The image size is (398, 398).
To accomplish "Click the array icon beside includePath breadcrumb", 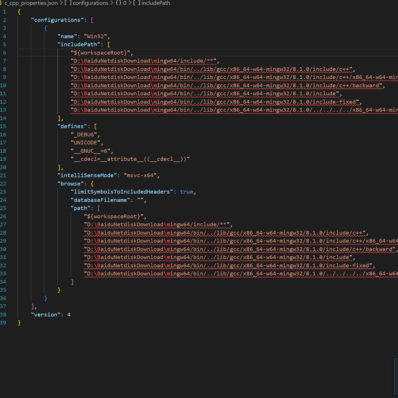I will tap(137, 3).
